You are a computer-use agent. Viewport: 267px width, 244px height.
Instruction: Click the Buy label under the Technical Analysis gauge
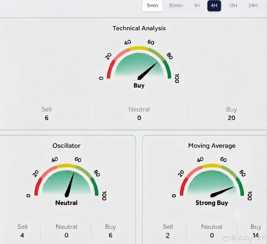point(139,85)
